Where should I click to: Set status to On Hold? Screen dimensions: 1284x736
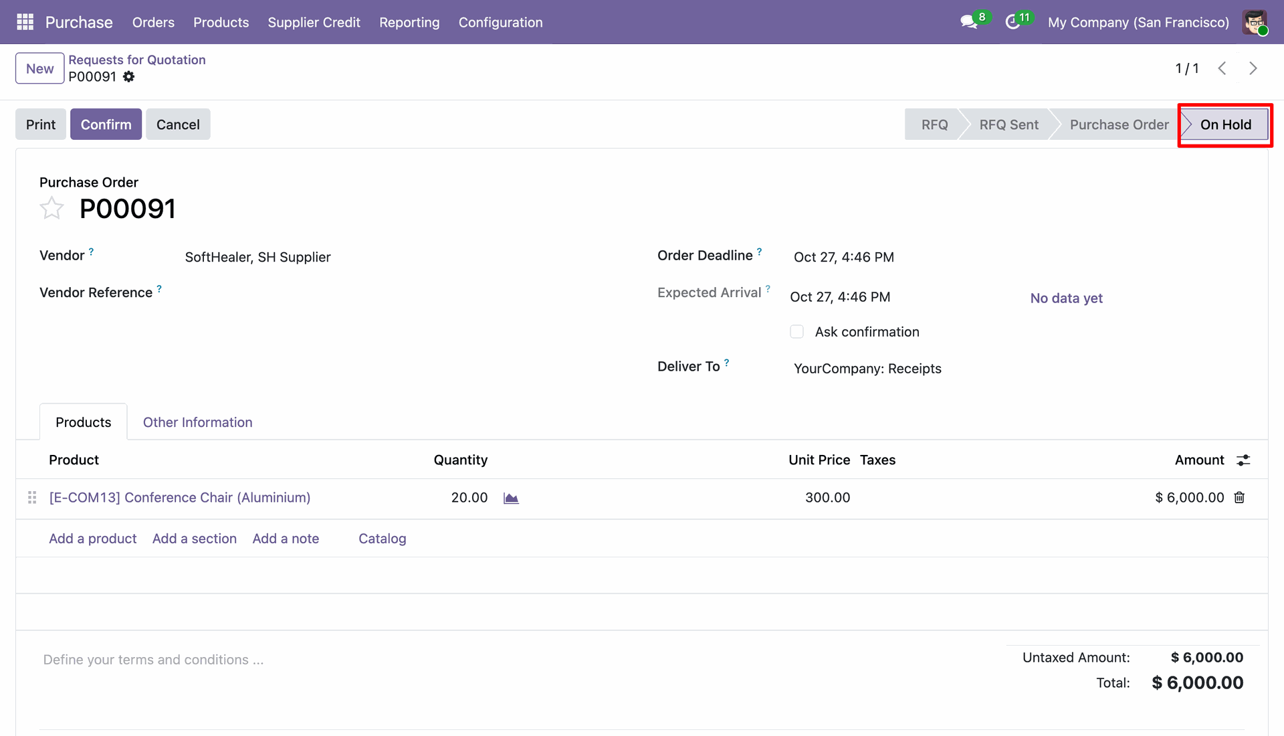pos(1225,124)
